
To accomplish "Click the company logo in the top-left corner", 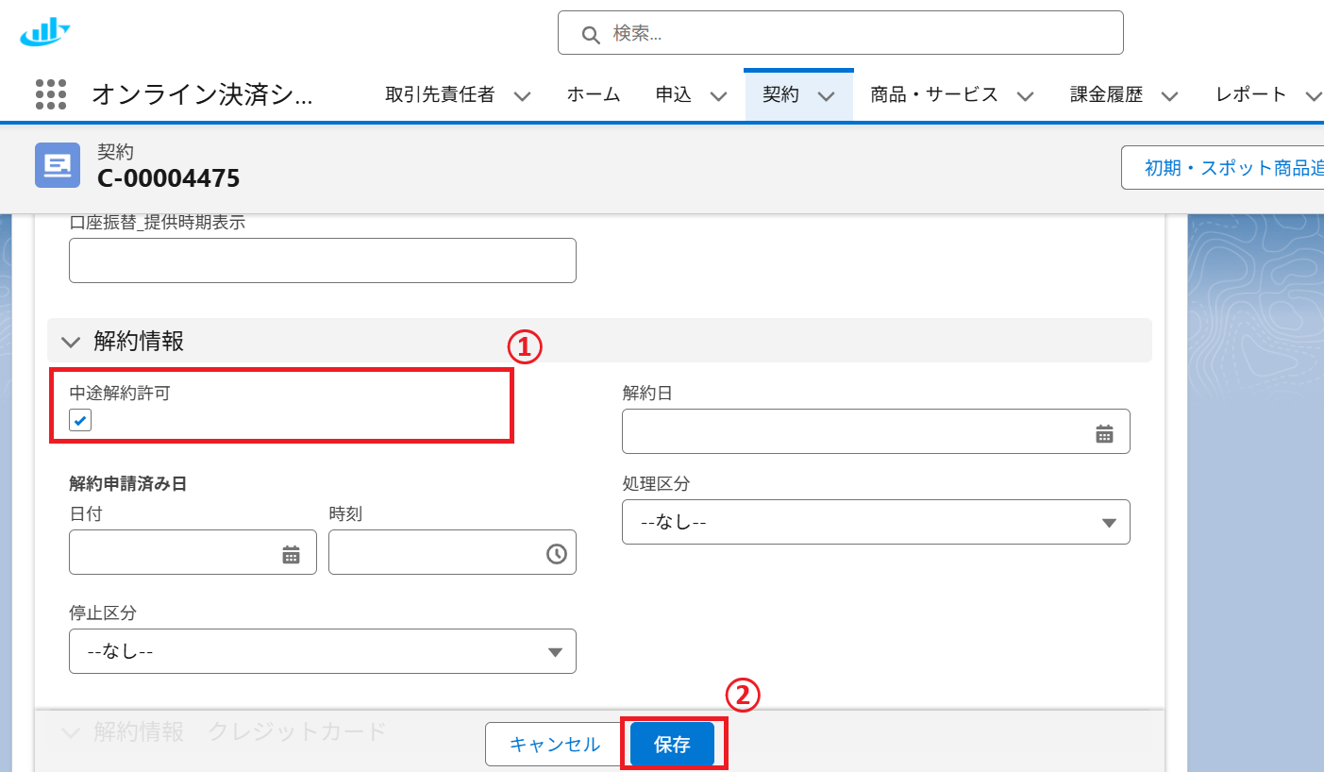I will click(43, 31).
